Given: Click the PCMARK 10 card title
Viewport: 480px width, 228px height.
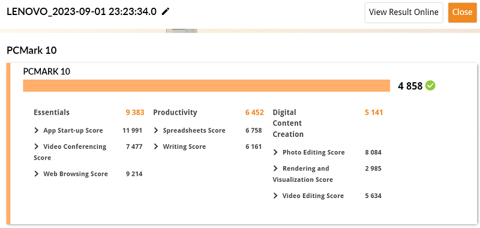Looking at the screenshot, I should pyautogui.click(x=47, y=71).
